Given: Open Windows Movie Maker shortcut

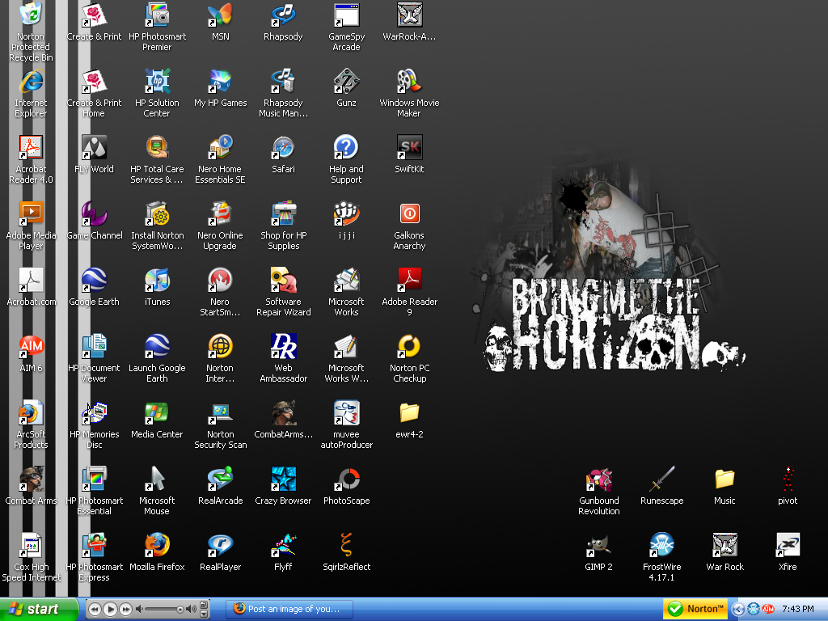Looking at the screenshot, I should tap(409, 82).
